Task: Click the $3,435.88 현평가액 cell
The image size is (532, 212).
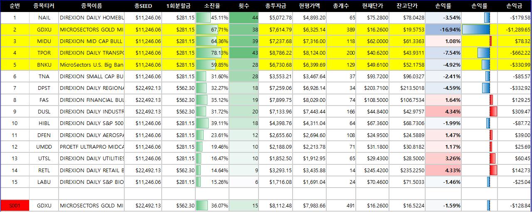Action: coord(310,170)
